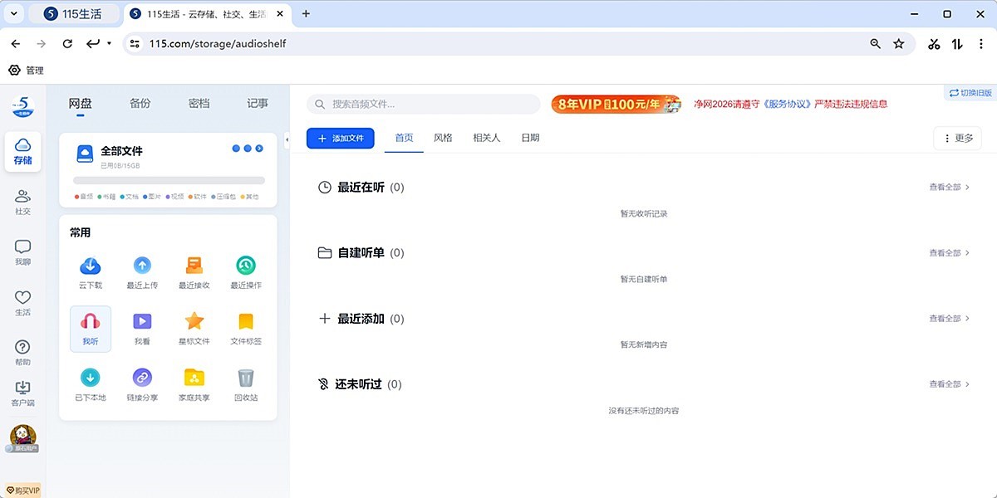997x498 pixels.
Task: Click the audio file search box
Action: [x=422, y=104]
